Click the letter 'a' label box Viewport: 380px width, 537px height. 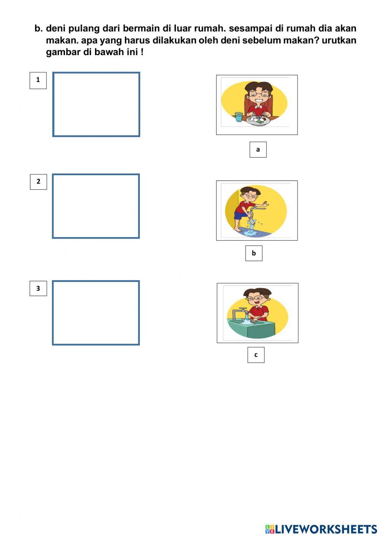(258, 149)
